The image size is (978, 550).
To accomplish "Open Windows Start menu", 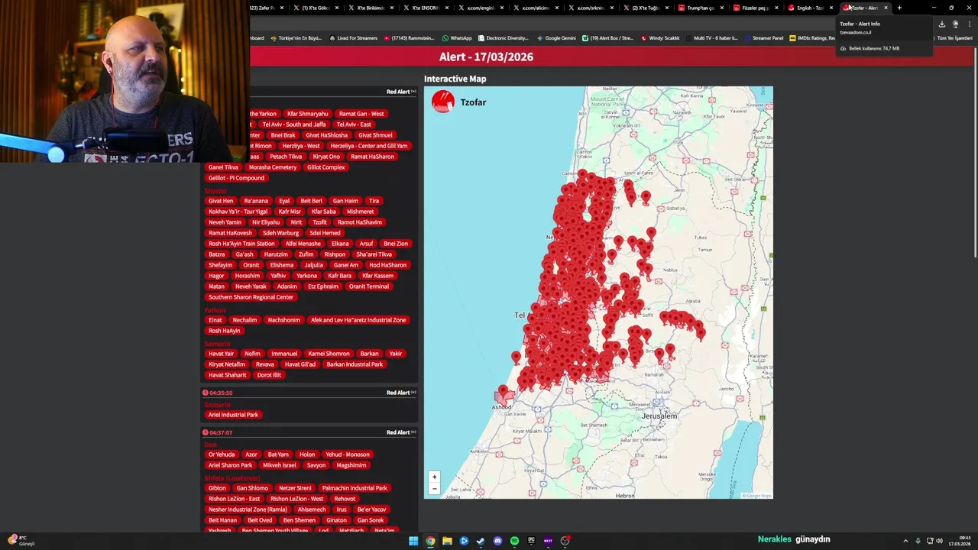I will [413, 541].
